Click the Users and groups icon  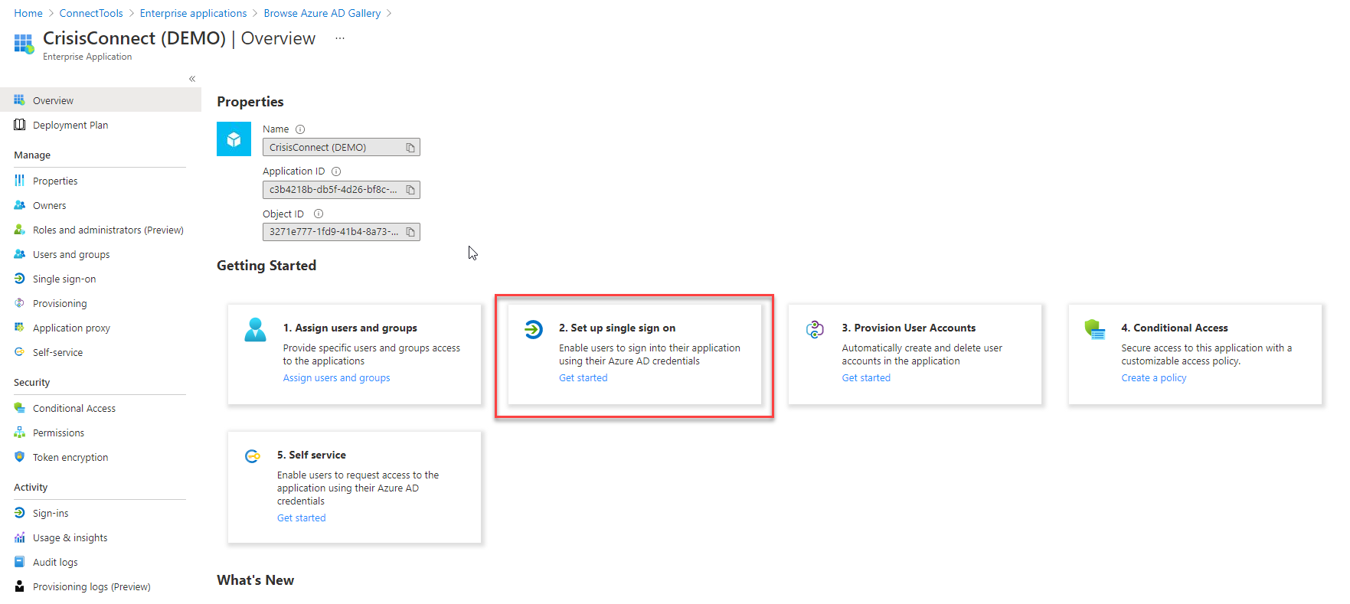[19, 254]
